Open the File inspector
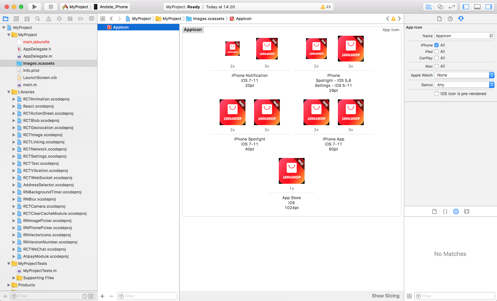Image resolution: width=497 pixels, height=301 pixels. 440,19
